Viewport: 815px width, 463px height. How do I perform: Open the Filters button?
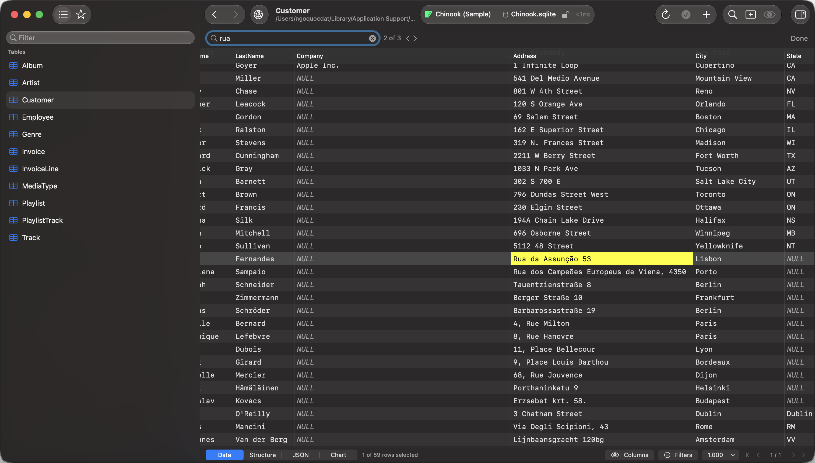[x=678, y=455]
